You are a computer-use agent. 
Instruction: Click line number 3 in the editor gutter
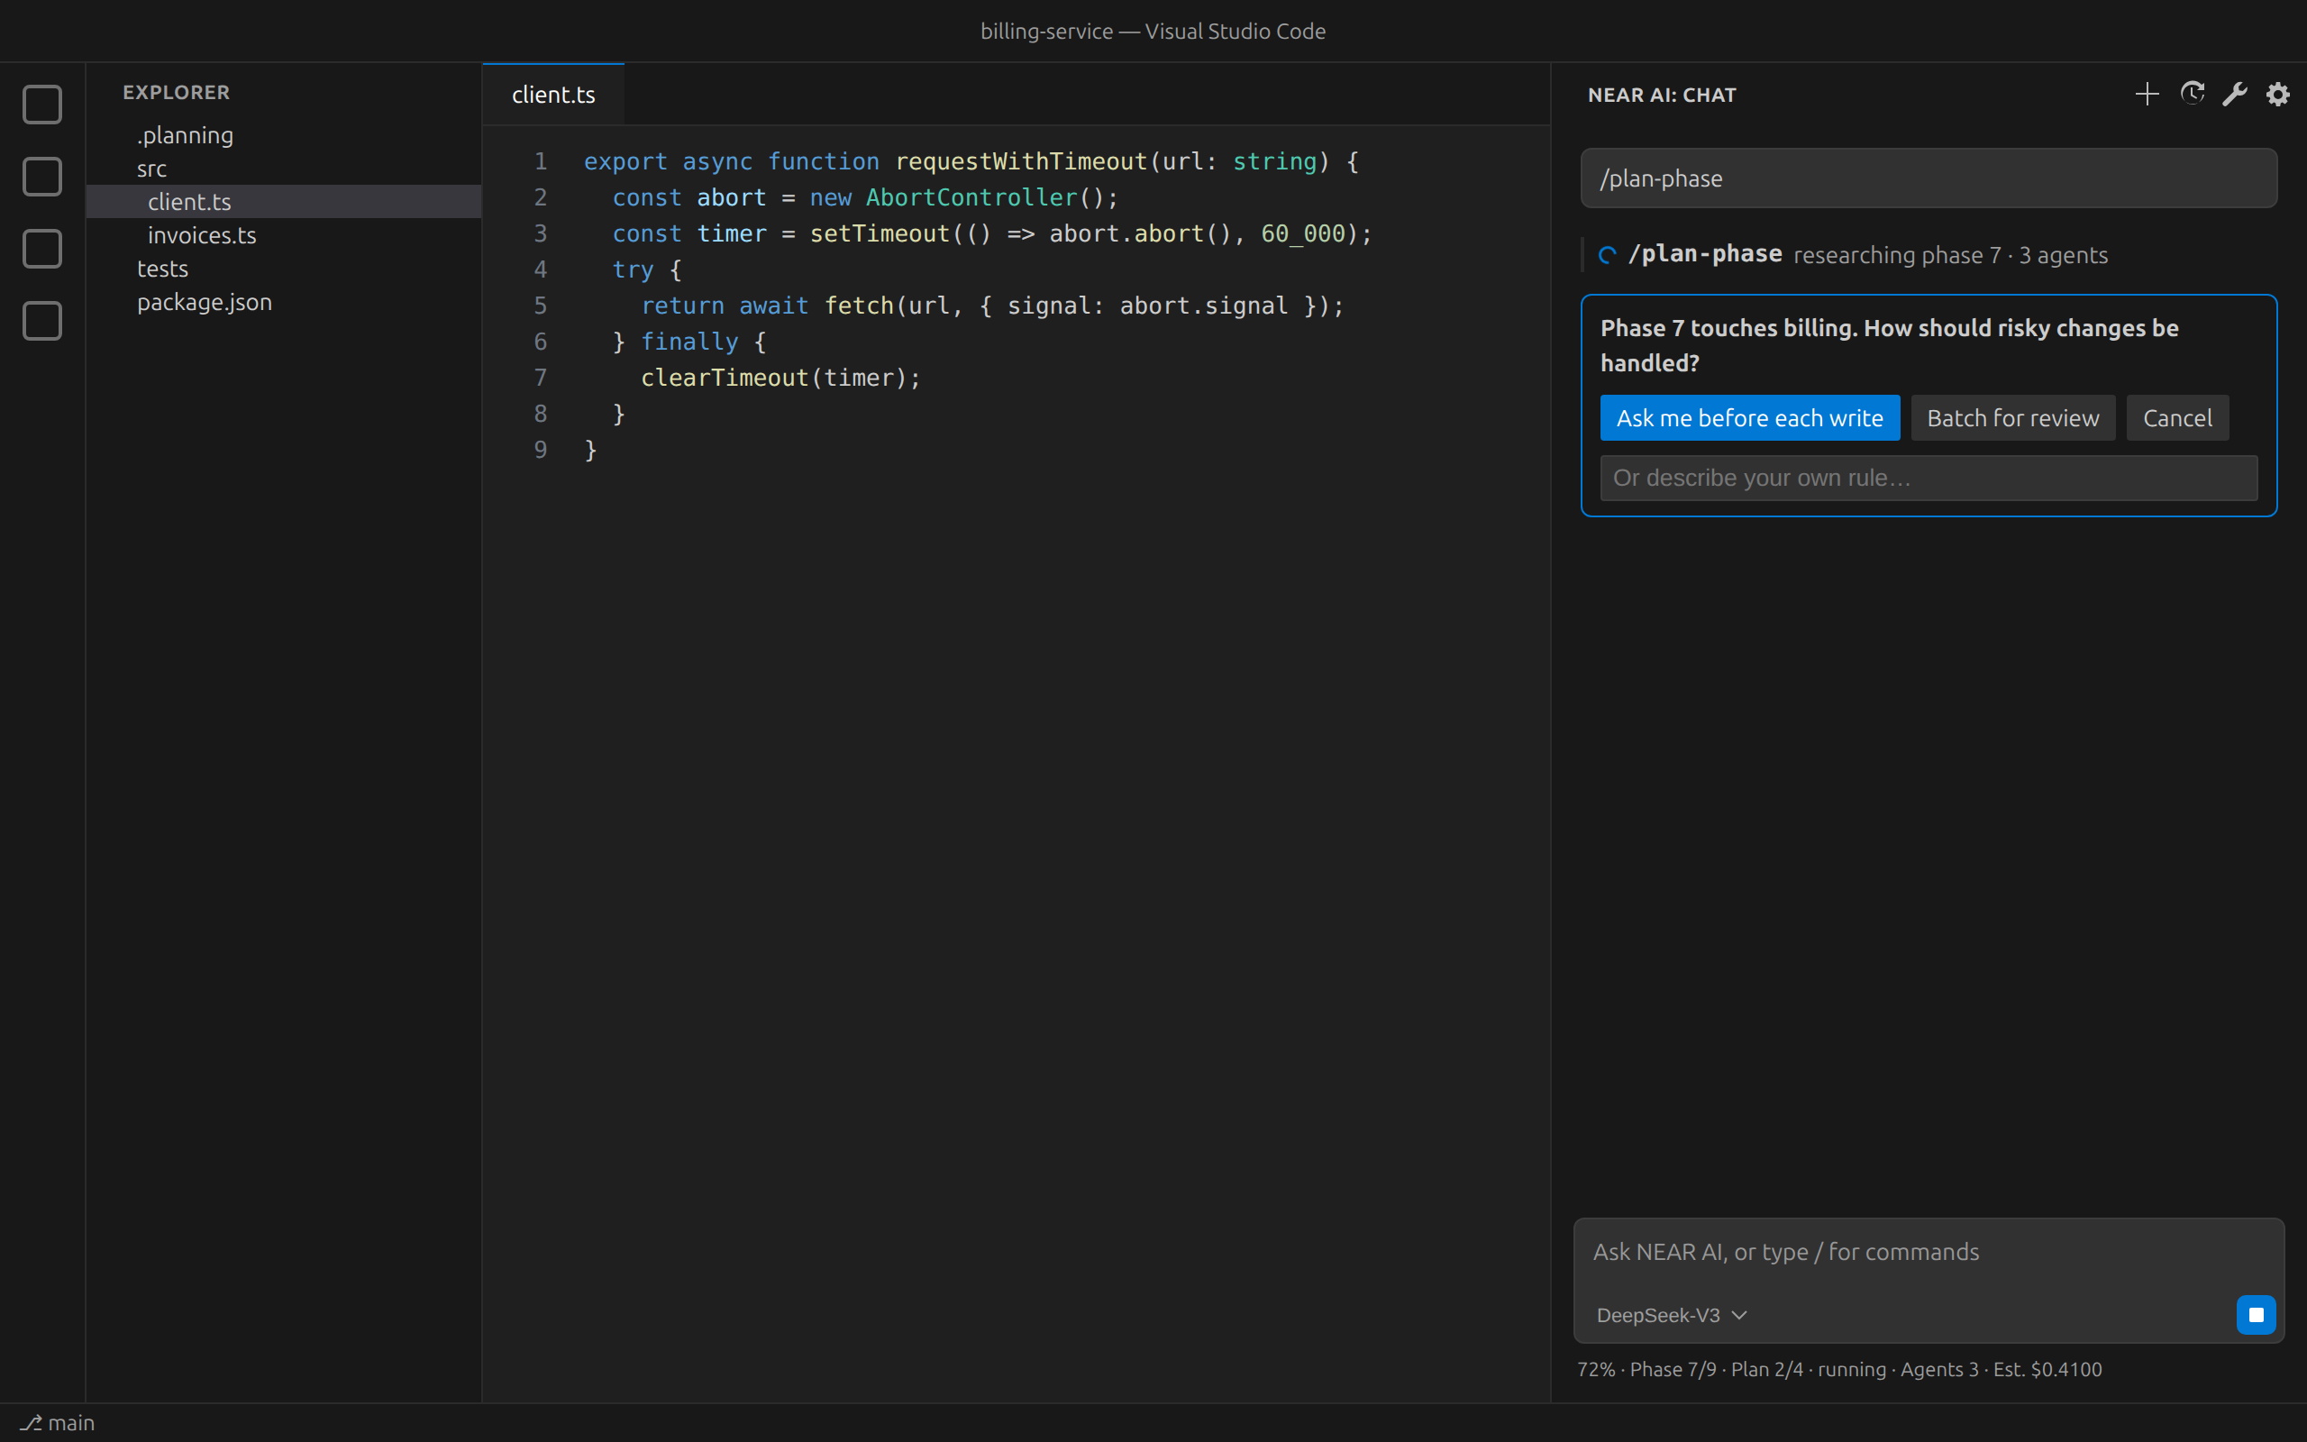coord(541,233)
